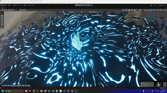Open Chrome from the taskbar
The image size is (167, 93).
pos(34,91)
